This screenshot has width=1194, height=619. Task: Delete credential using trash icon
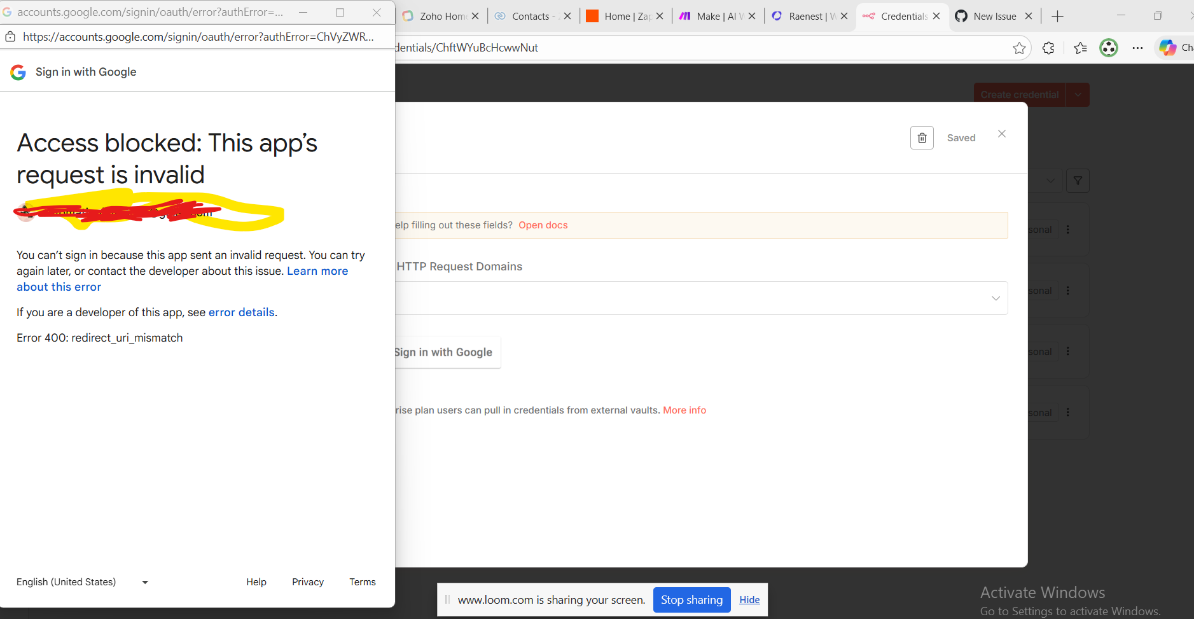pos(922,138)
